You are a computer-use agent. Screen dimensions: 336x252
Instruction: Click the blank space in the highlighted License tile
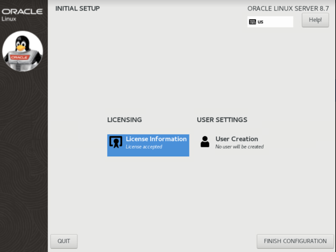(x=174, y=152)
